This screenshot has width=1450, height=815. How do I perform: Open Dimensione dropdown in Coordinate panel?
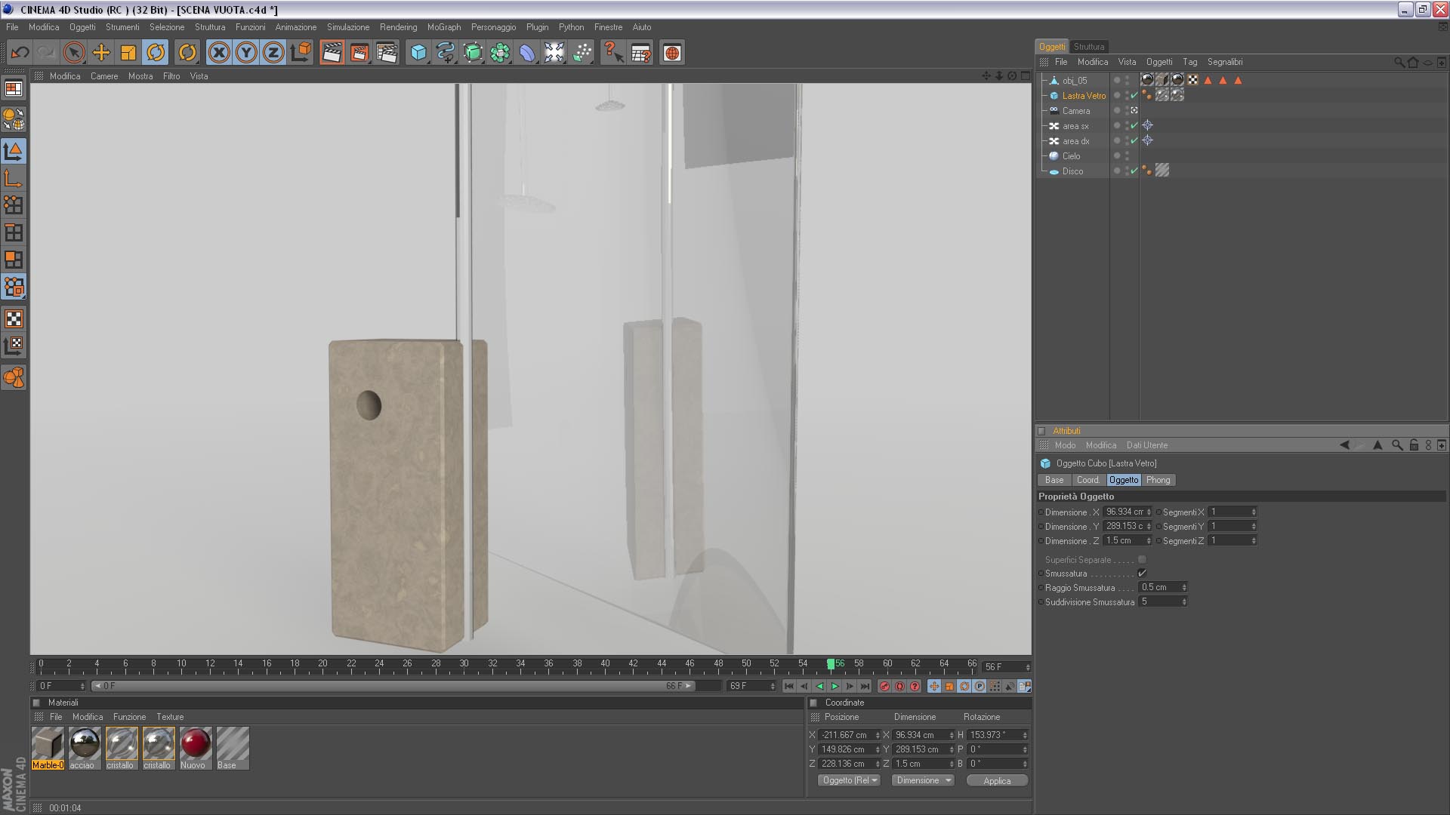[923, 780]
